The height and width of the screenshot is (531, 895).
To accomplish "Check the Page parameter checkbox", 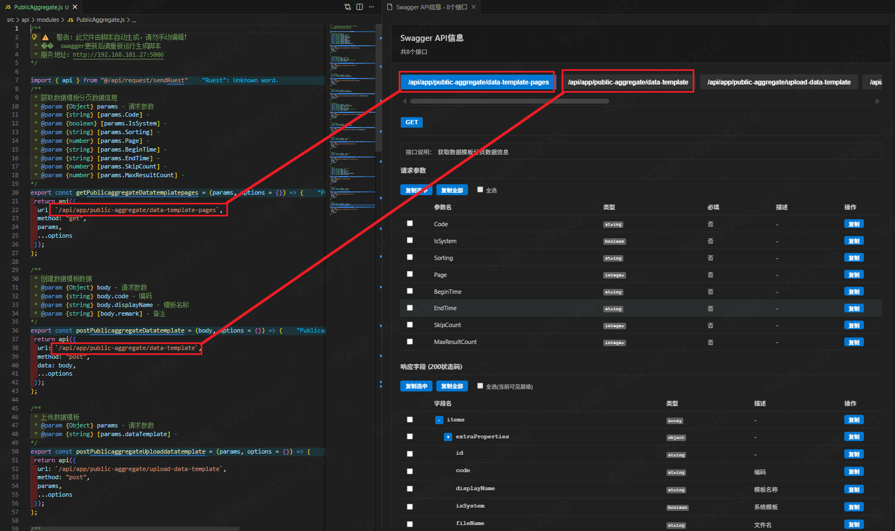I will pos(410,274).
